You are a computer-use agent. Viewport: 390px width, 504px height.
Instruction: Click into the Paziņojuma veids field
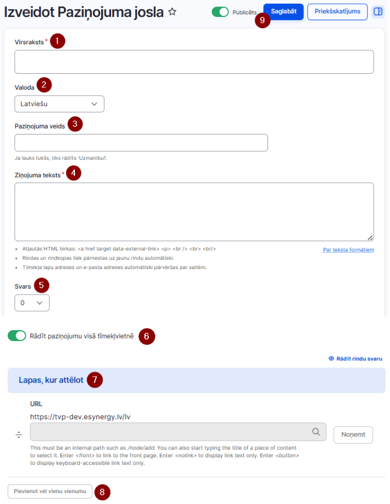pyautogui.click(x=141, y=143)
